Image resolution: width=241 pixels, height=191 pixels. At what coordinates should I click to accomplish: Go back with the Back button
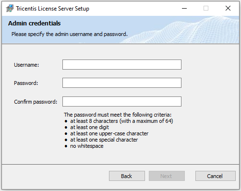tap(127, 176)
